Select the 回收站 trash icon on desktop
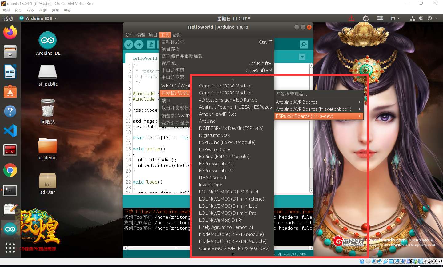 click(x=48, y=111)
